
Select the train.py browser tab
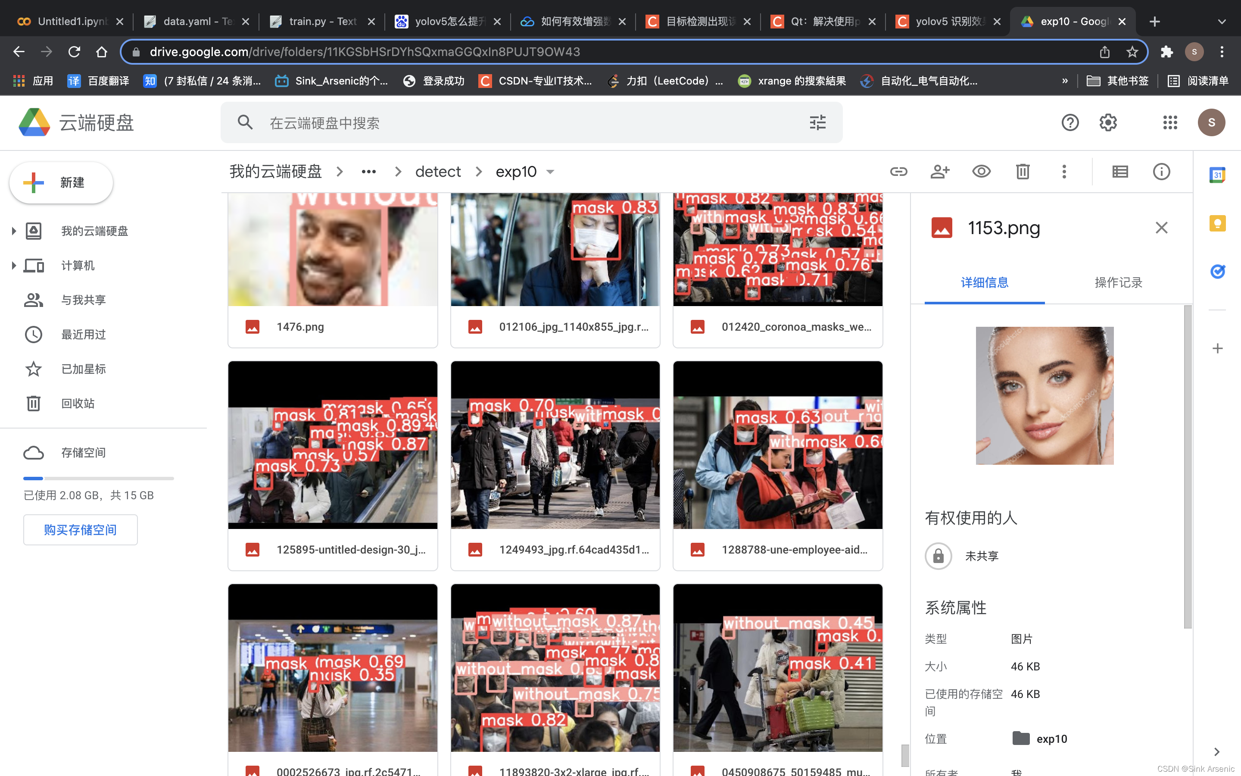click(321, 22)
